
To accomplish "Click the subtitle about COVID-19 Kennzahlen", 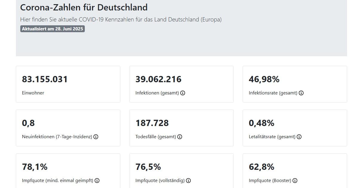I will tap(121, 20).
